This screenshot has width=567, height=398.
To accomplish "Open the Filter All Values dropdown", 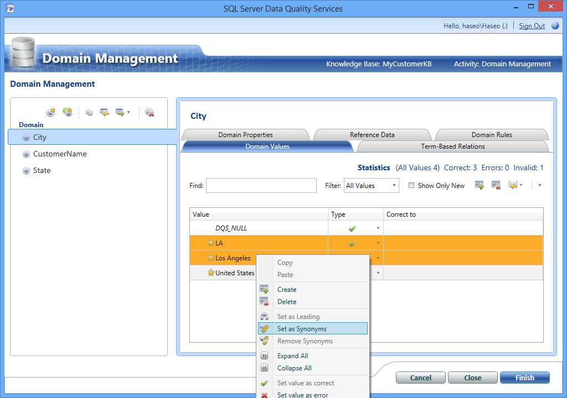I will pos(372,185).
